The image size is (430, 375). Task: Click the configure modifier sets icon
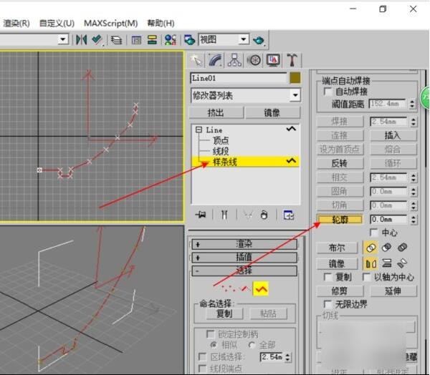[x=288, y=214]
